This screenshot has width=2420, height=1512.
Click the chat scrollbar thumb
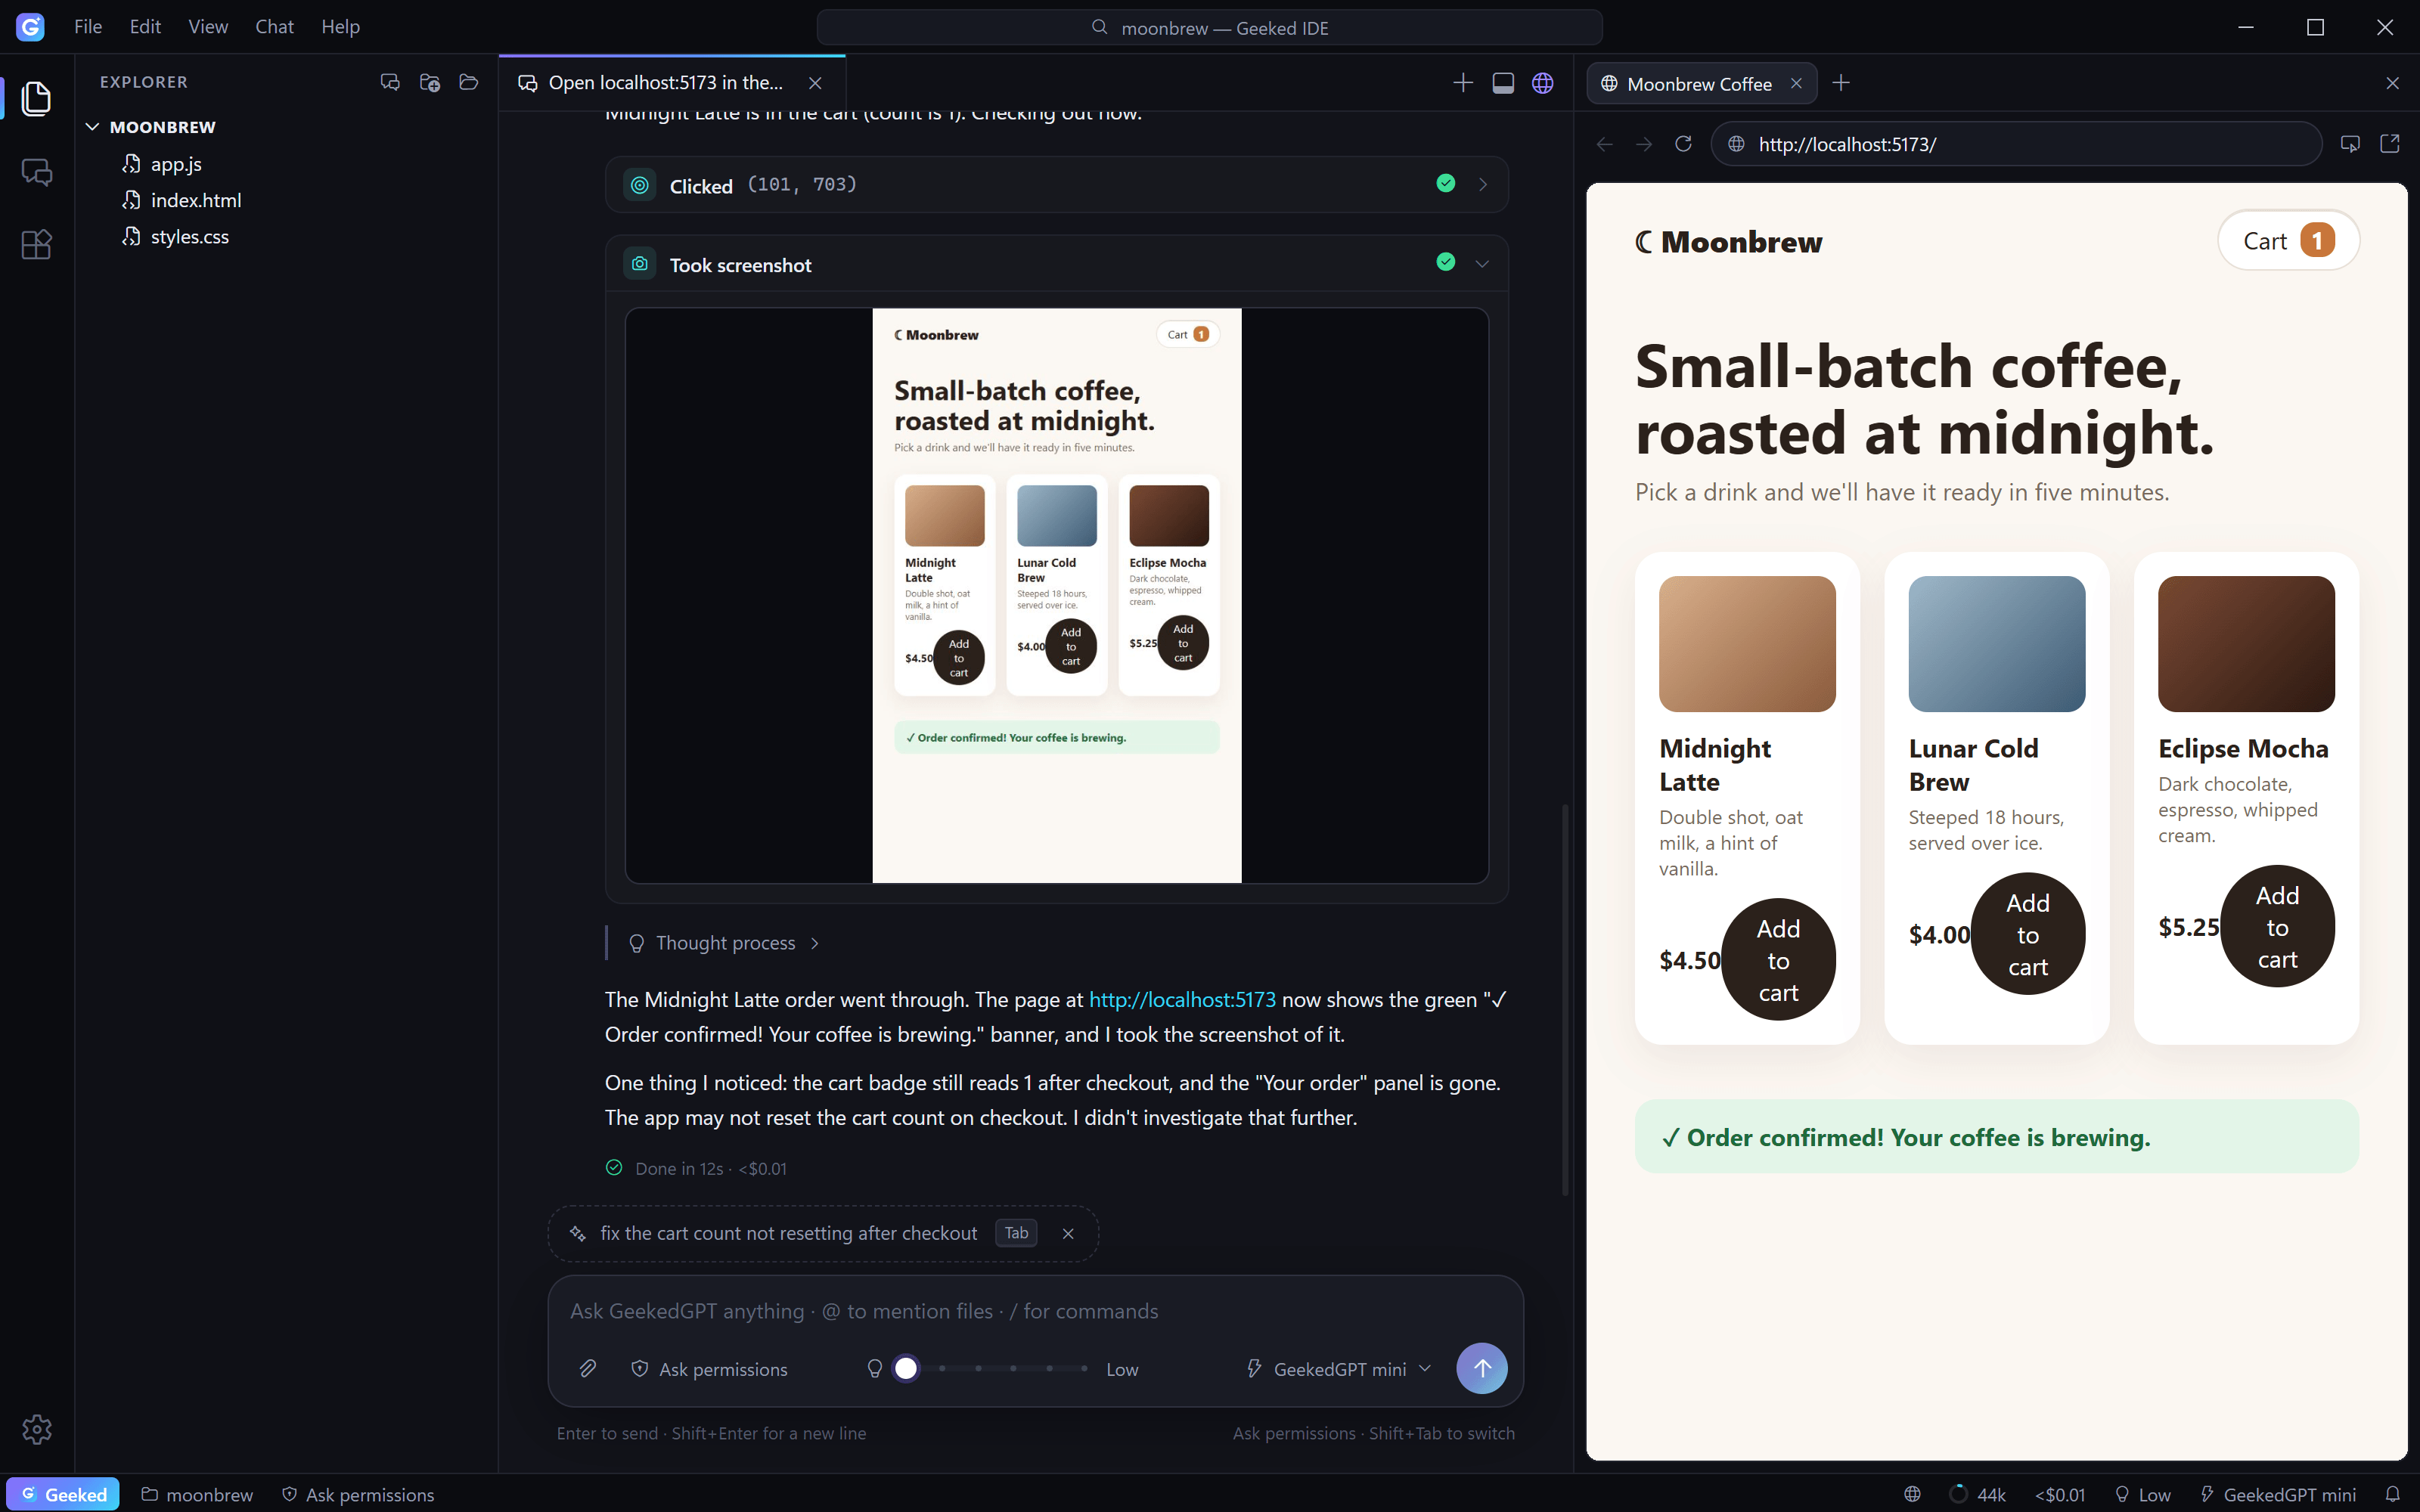coord(1565,1000)
